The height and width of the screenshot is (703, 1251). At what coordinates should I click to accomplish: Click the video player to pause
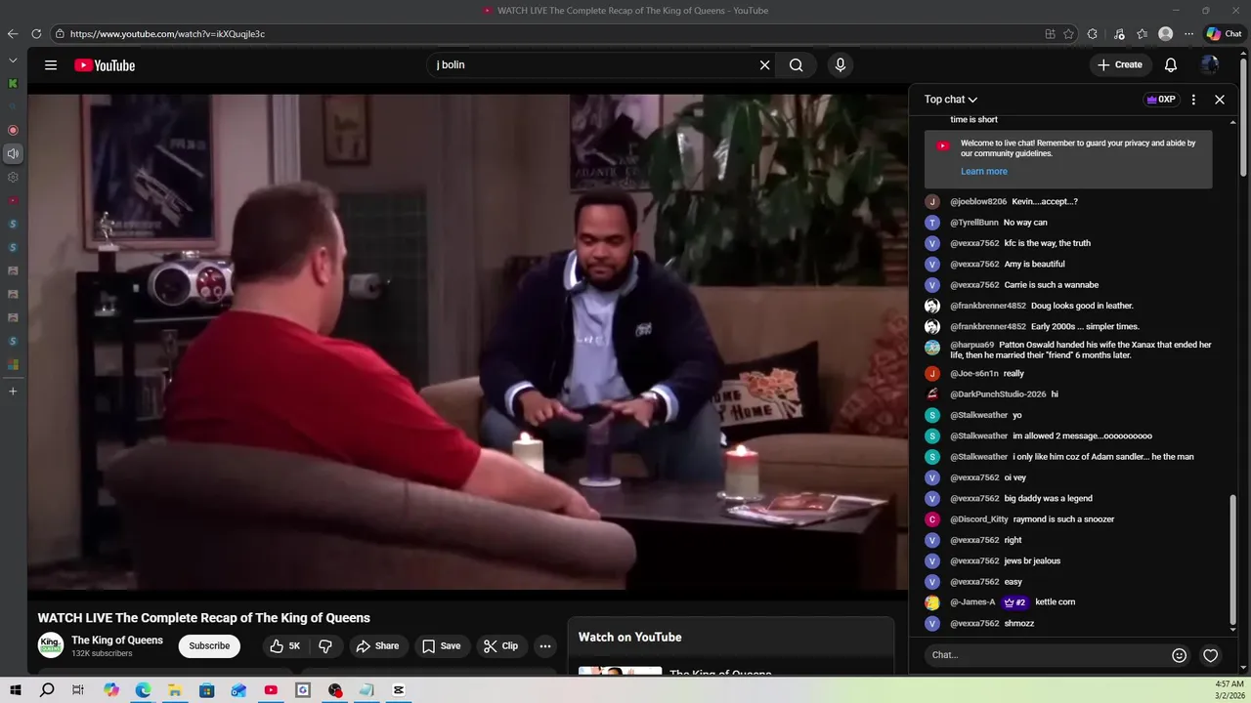click(467, 342)
